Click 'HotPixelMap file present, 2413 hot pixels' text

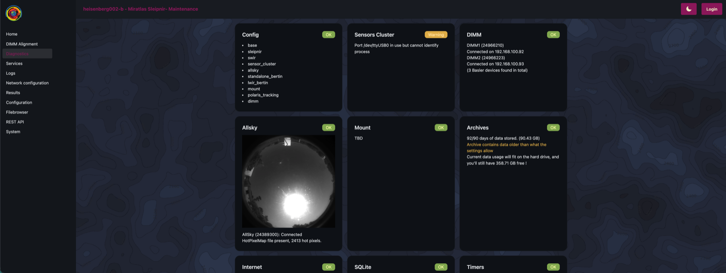(282, 241)
